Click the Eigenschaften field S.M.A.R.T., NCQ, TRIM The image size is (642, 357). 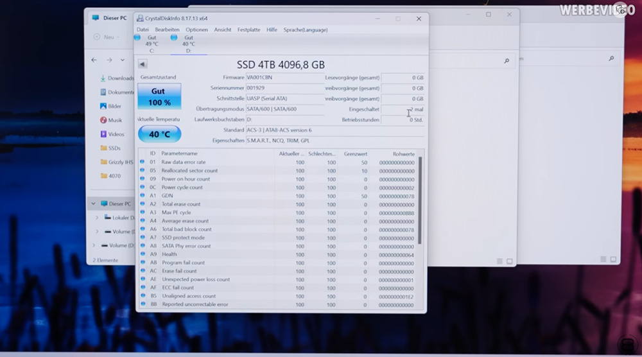(x=334, y=141)
